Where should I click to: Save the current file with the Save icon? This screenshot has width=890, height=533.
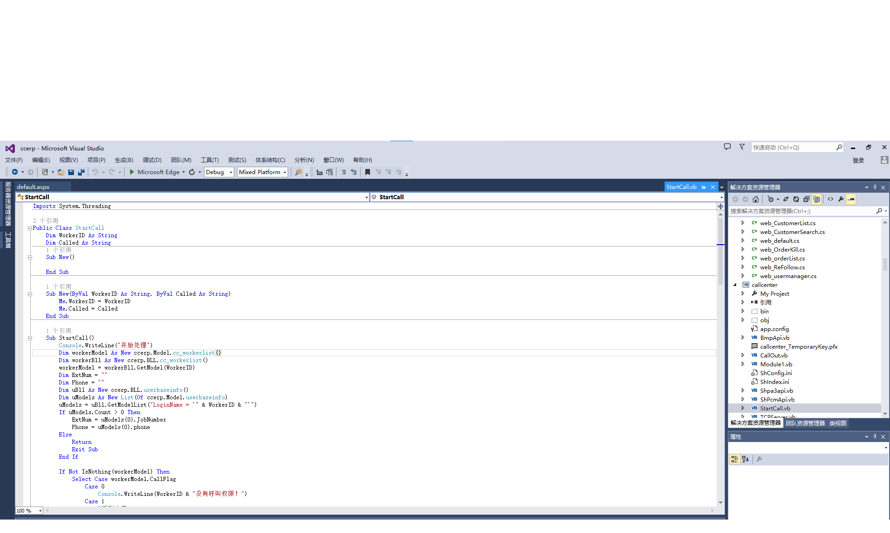pos(71,172)
